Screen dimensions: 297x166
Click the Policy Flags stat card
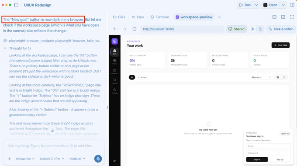point(270,60)
